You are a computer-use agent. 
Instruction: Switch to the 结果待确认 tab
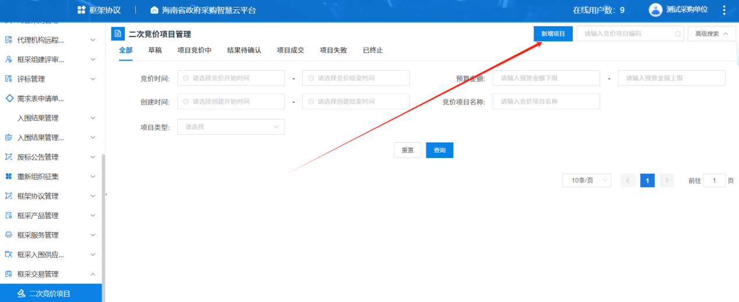point(244,50)
